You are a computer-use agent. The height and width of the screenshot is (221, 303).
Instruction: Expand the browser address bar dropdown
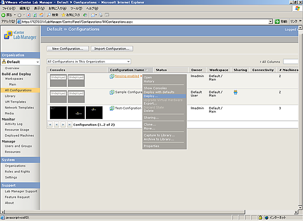click(x=270, y=22)
